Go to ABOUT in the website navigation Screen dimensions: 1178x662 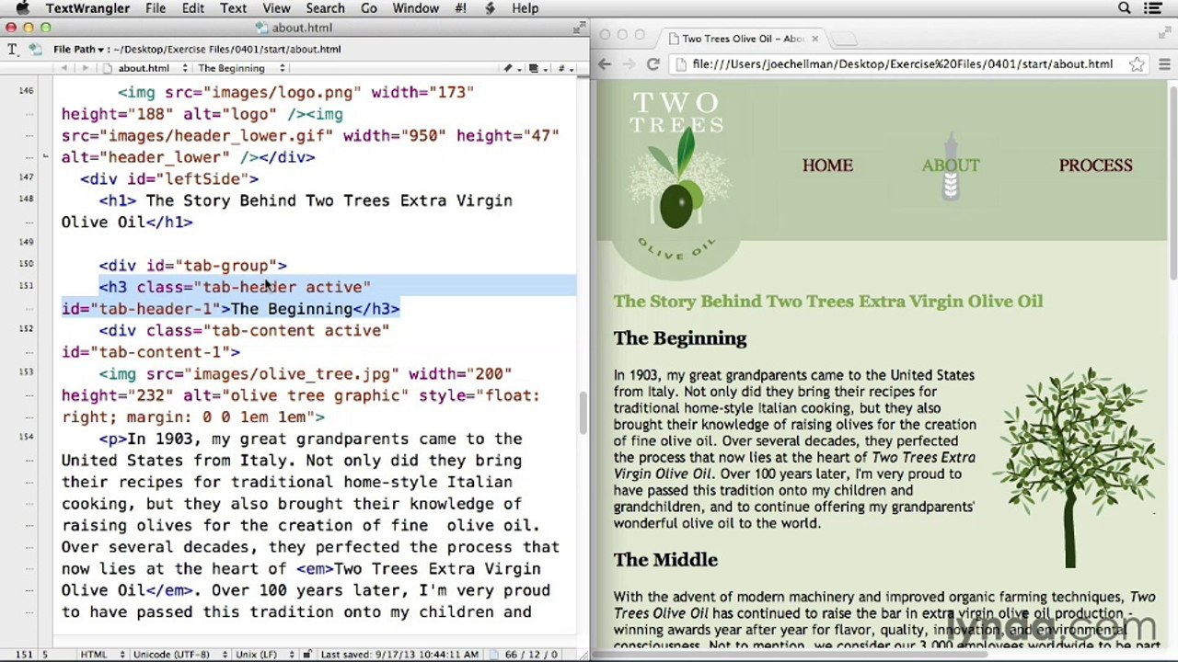(951, 165)
